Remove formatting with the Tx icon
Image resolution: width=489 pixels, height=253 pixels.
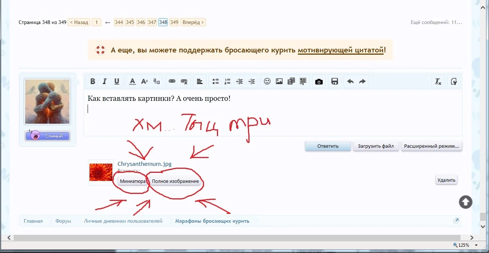coord(438,81)
